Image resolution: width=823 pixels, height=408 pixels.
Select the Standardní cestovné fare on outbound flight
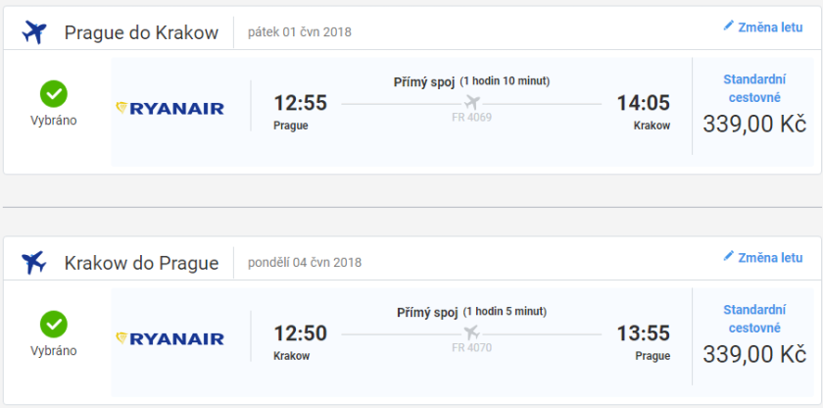point(751,89)
